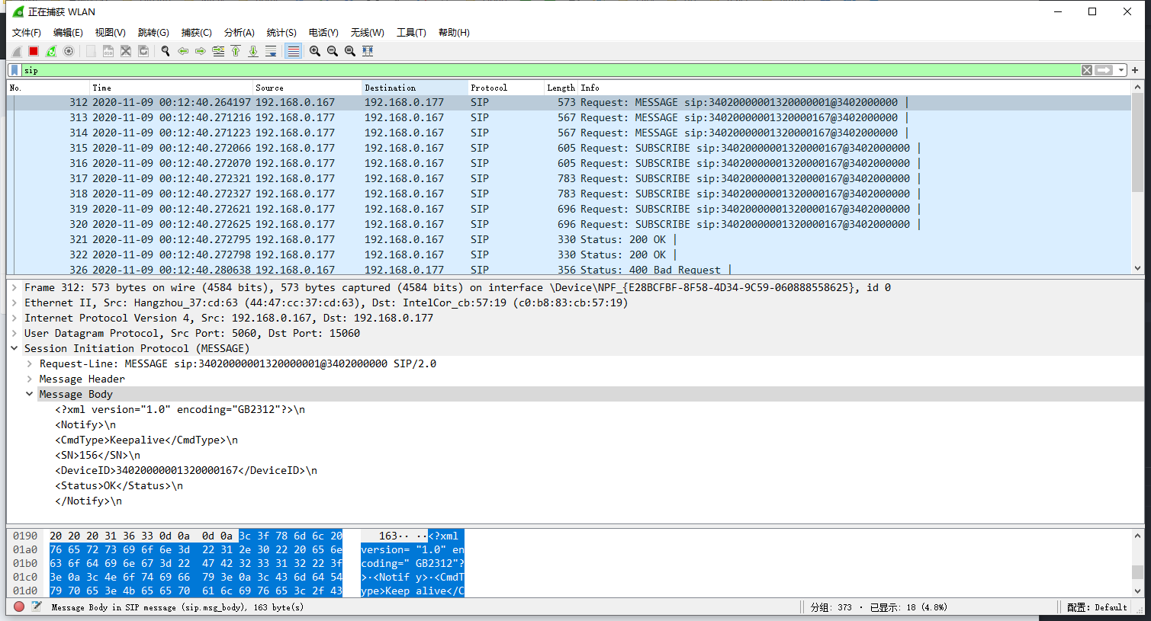1151x621 pixels.
Task: Open the find packet magnifier tool
Action: 166,51
